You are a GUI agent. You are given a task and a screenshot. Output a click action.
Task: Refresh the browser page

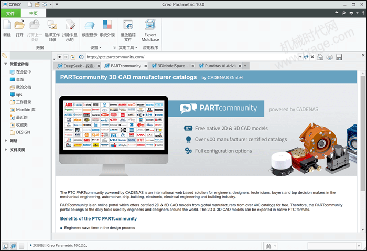coord(306,57)
